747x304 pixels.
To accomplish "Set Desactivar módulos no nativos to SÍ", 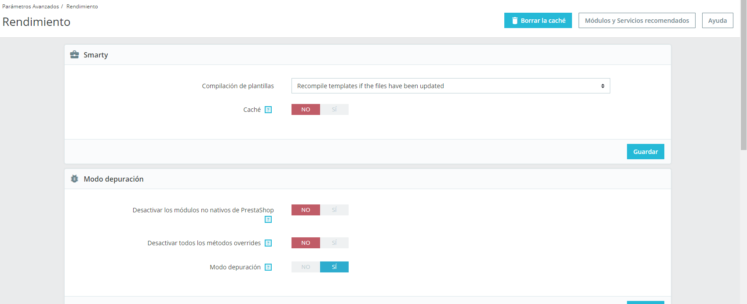I will [334, 210].
